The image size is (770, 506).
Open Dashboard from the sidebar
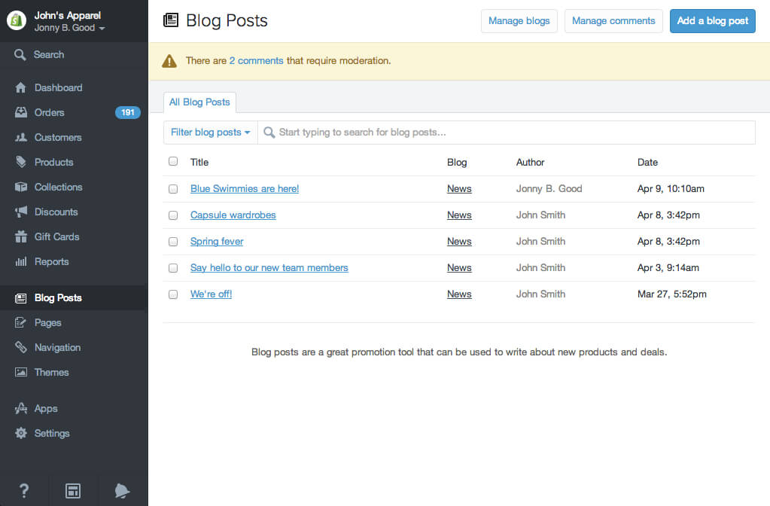[58, 87]
